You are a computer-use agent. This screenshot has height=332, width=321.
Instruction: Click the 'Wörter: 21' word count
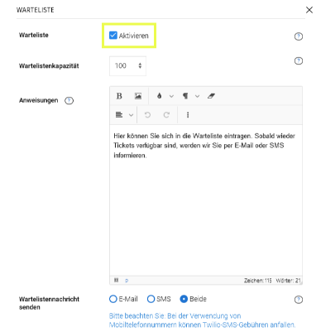288,281
